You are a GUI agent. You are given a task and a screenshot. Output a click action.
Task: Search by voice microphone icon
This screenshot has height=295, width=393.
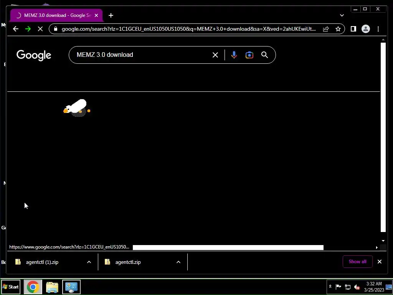click(x=234, y=55)
